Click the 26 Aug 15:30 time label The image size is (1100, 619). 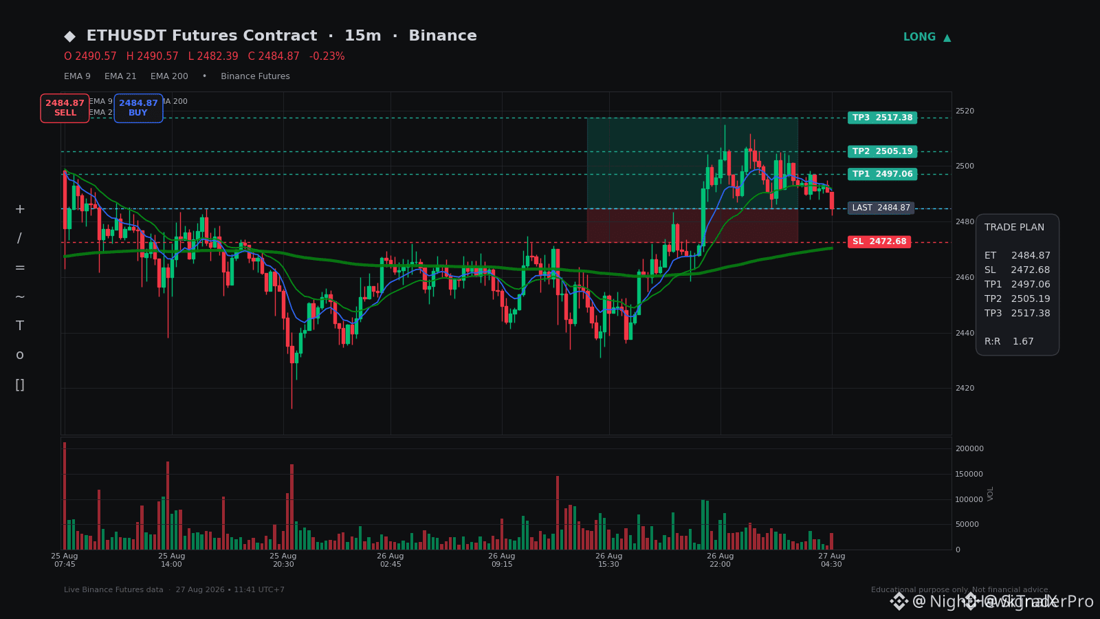[x=609, y=561]
